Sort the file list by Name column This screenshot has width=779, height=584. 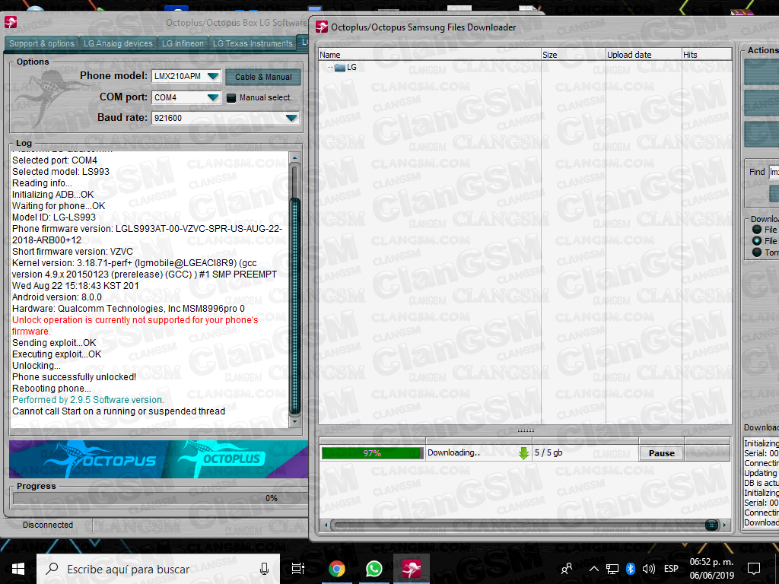[430, 55]
